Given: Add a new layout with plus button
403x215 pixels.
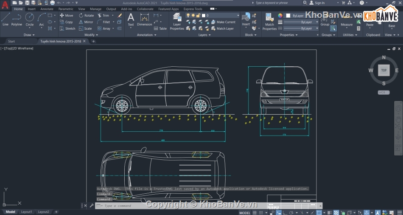Looking at the screenshot, I should click(x=56, y=212).
